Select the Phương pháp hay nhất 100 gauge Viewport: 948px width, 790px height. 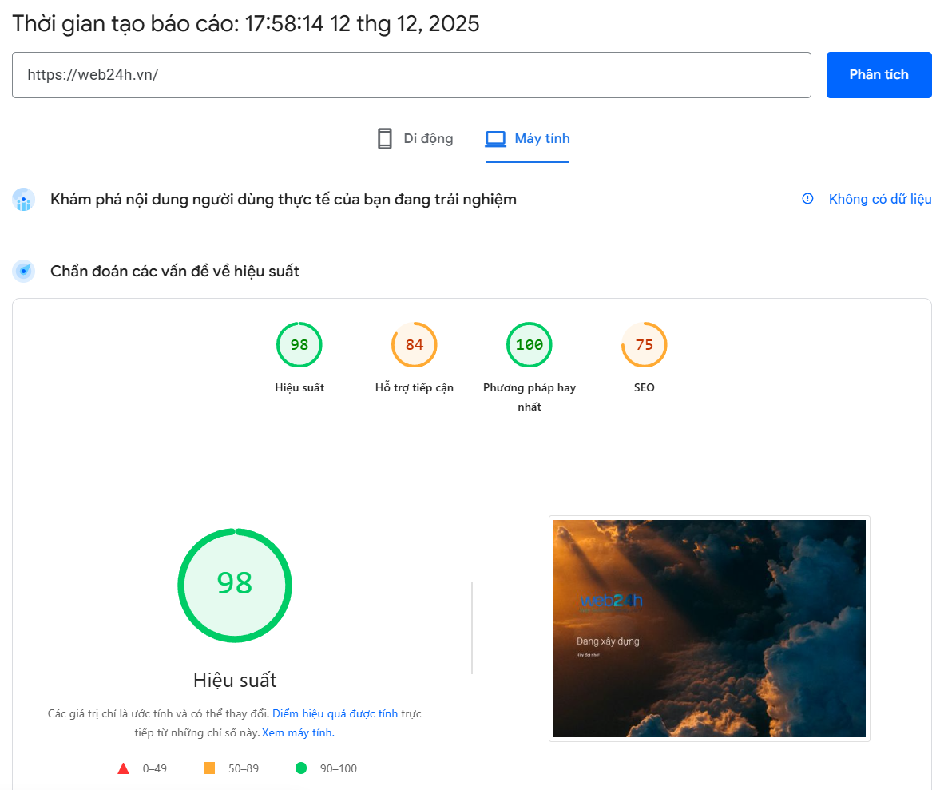529,345
